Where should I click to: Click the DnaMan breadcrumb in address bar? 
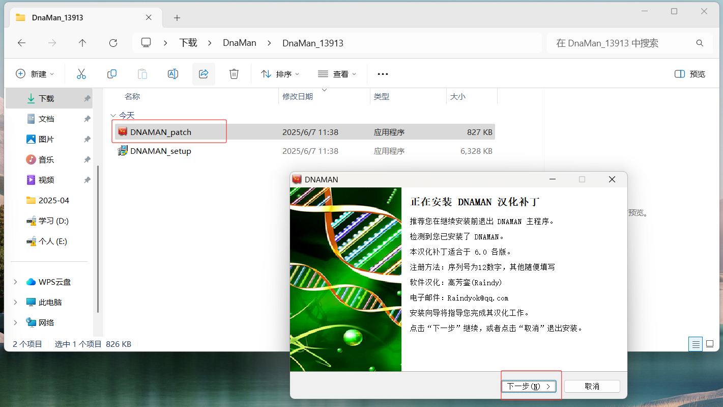240,43
